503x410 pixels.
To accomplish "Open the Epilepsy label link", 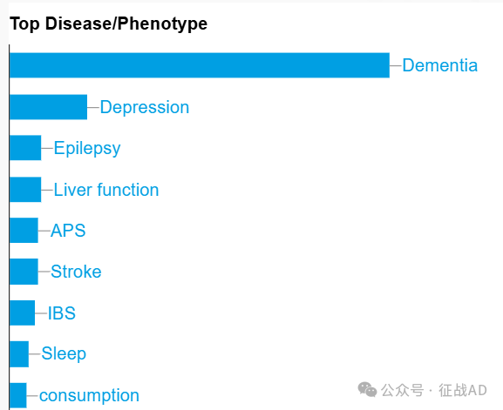I will coord(87,148).
